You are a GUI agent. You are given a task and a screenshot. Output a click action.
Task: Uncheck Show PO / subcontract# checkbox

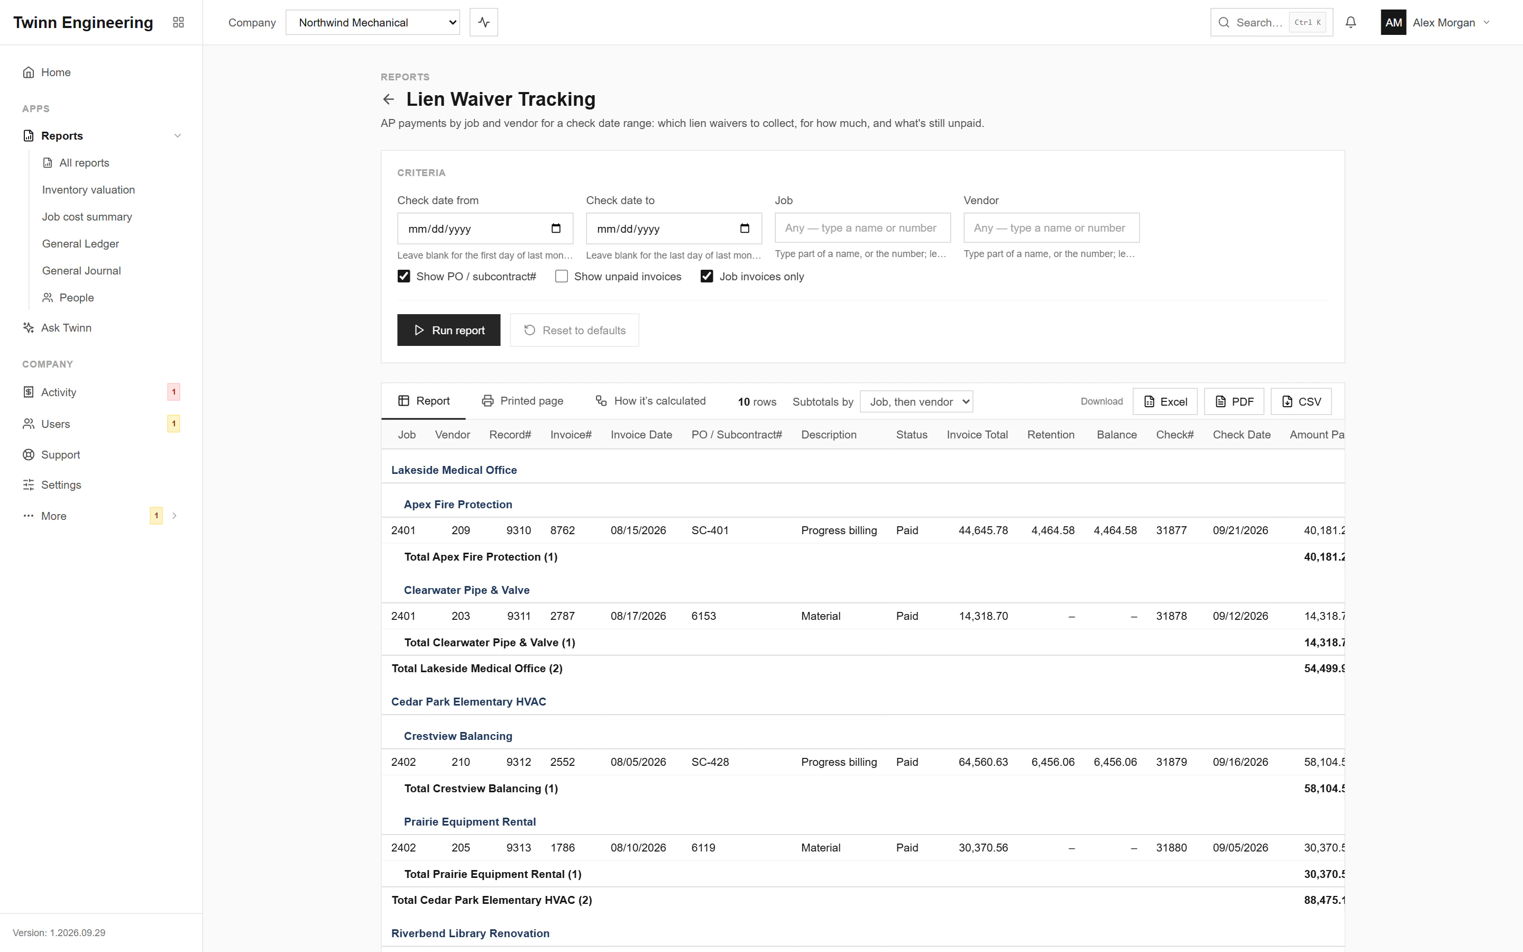(x=403, y=277)
